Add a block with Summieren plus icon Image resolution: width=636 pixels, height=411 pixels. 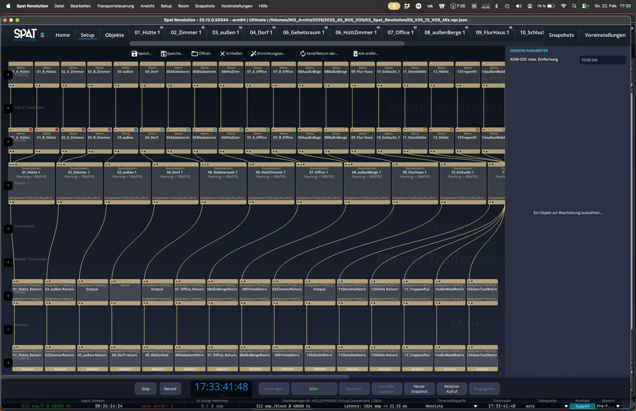(8, 229)
